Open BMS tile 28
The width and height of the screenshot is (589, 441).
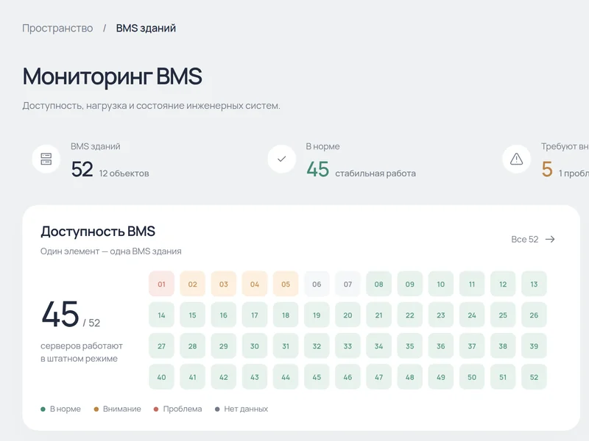click(193, 346)
